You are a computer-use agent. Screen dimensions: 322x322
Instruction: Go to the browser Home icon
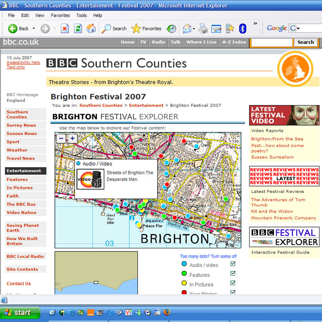(x=91, y=29)
